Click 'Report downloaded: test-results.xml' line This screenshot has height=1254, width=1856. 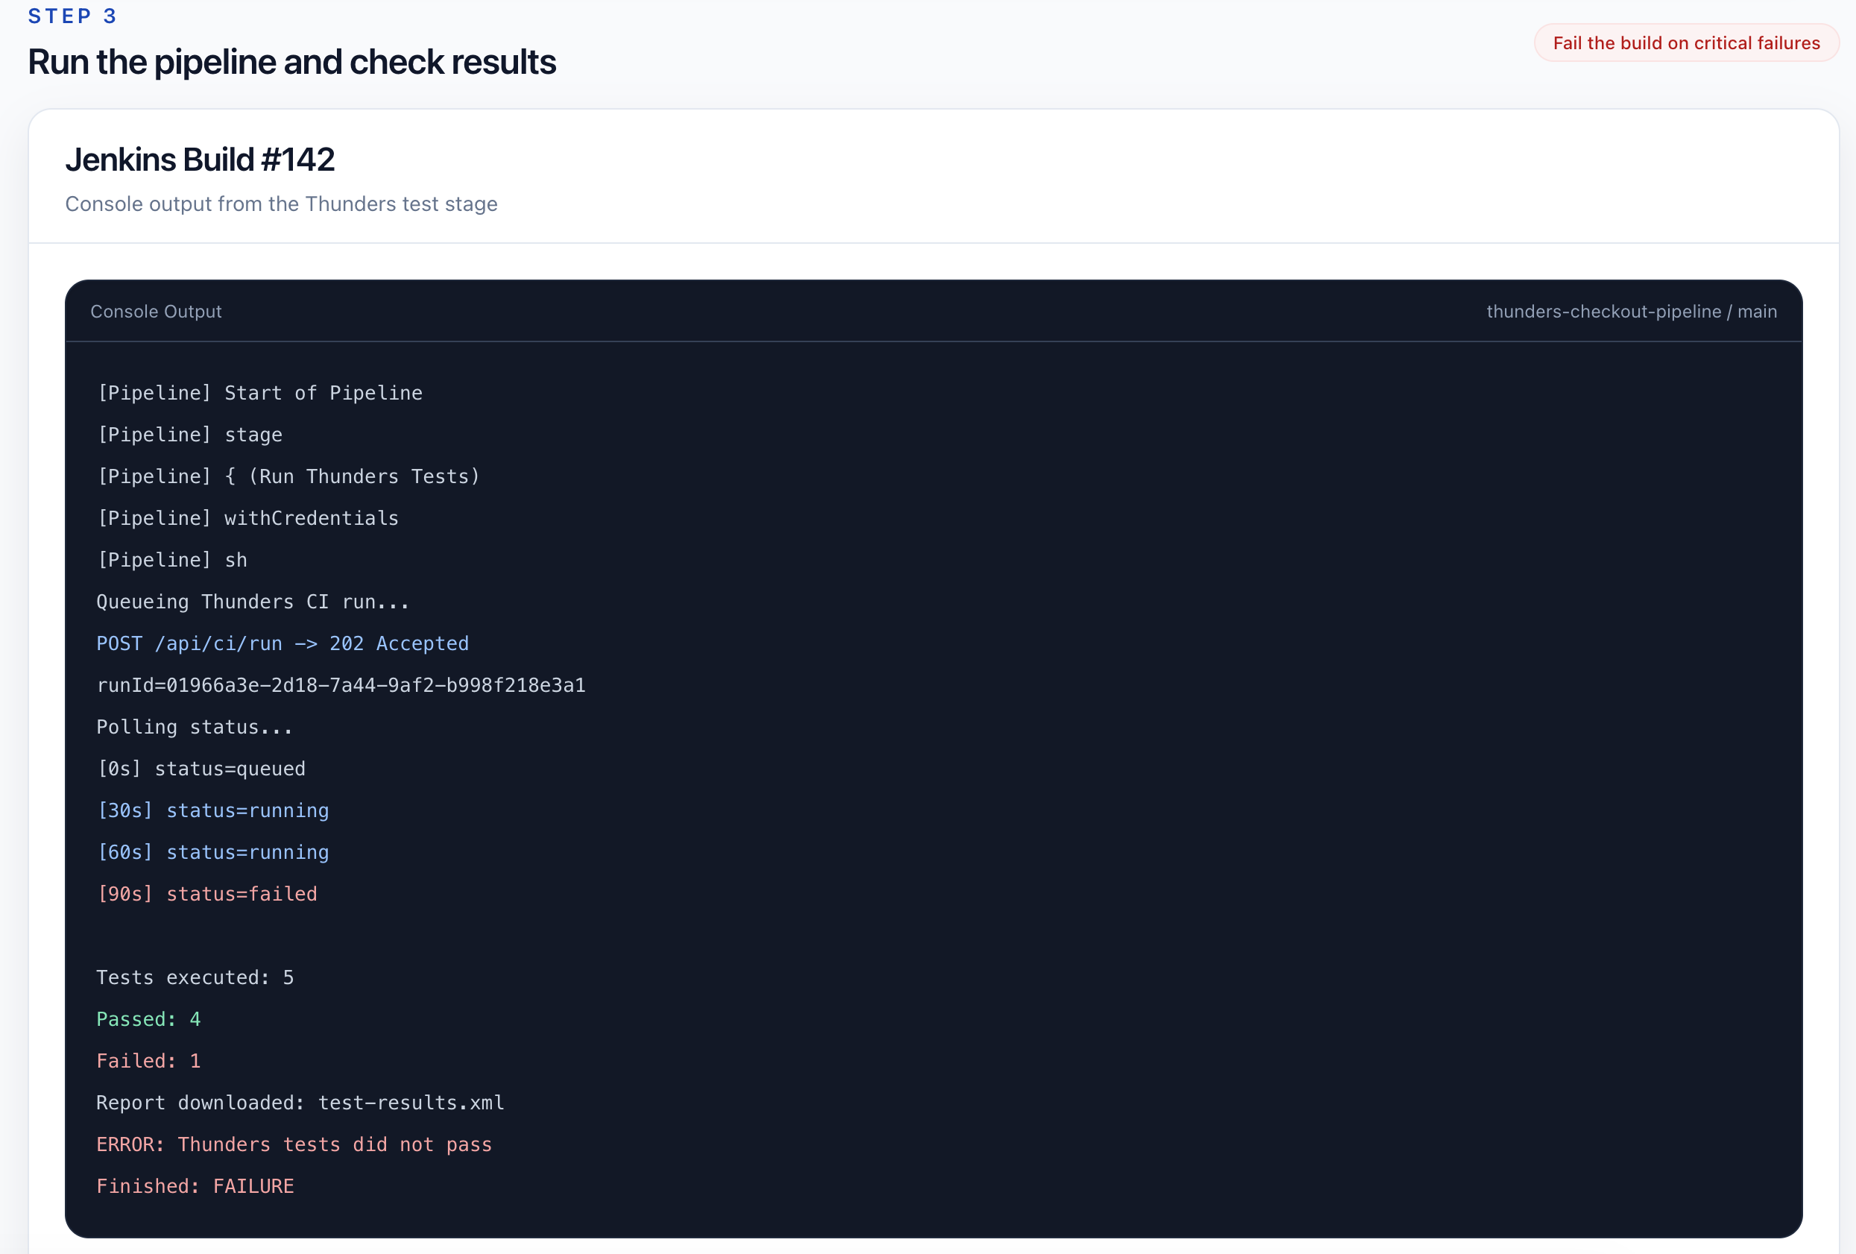click(x=300, y=1103)
